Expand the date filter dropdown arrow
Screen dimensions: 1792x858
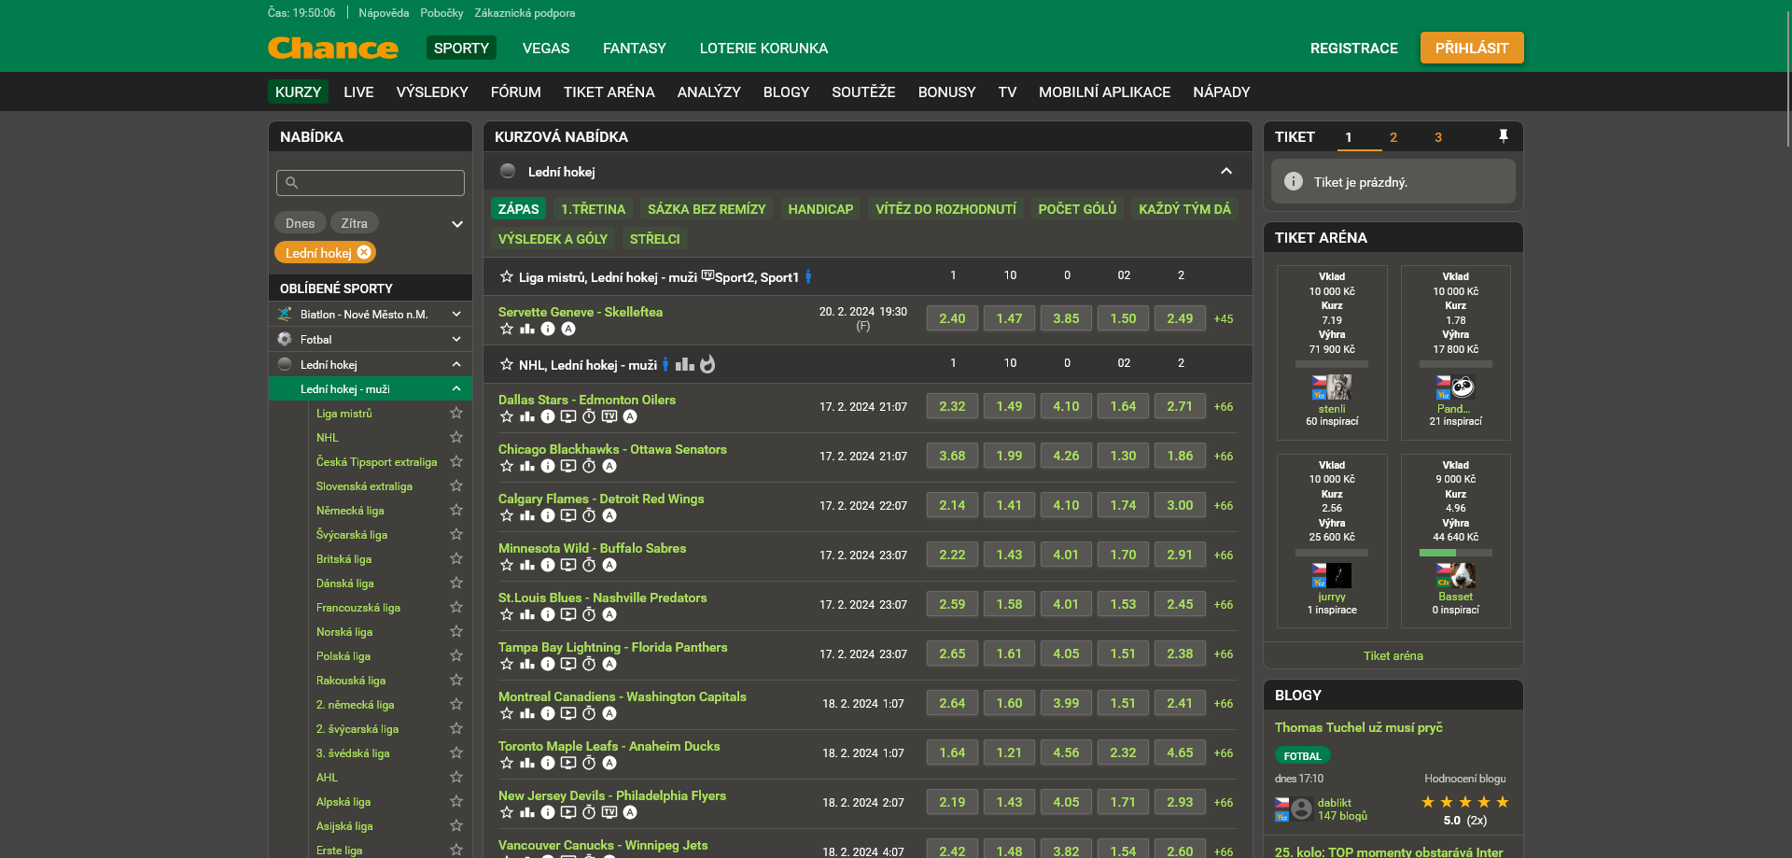click(x=456, y=223)
